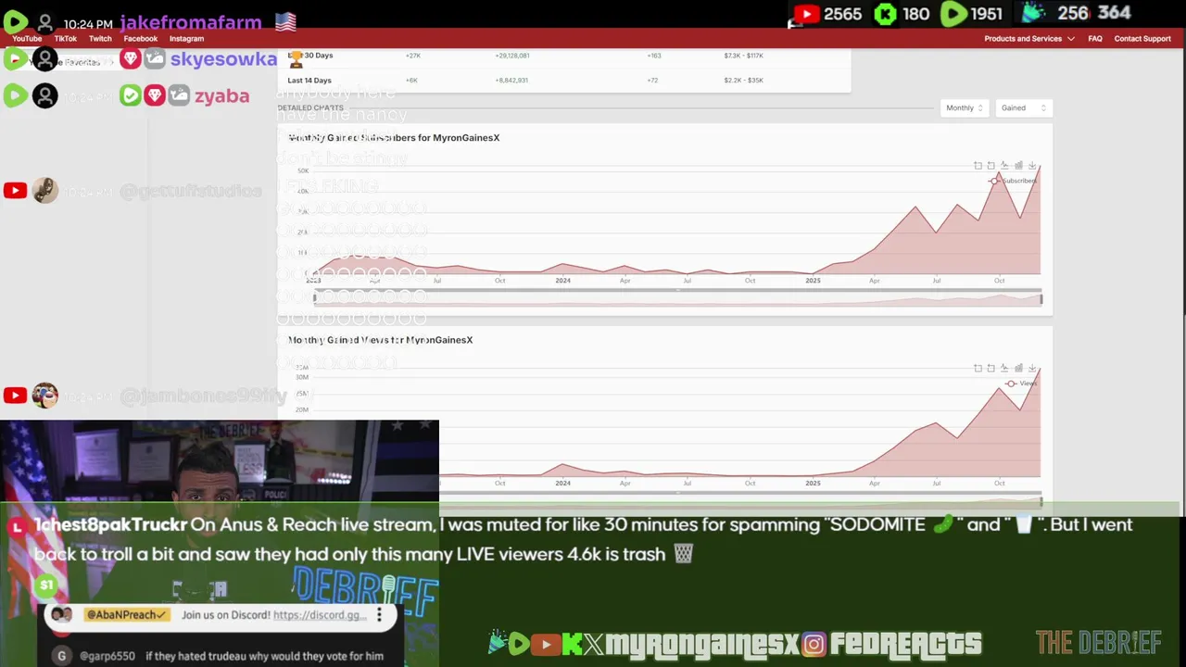Viewport: 1186px width, 667px height.
Task: Click the whale badge beside zyaba
Action: 179,95
